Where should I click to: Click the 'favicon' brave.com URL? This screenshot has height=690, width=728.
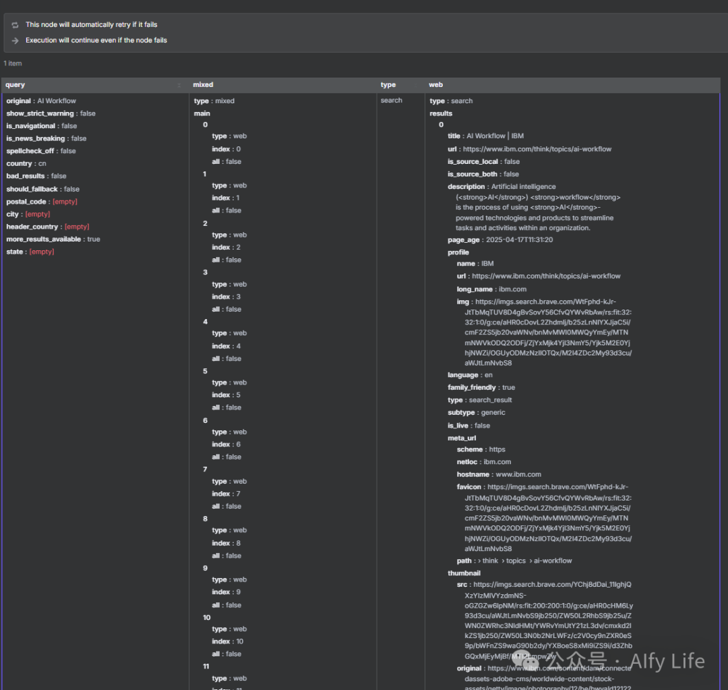coord(544,517)
